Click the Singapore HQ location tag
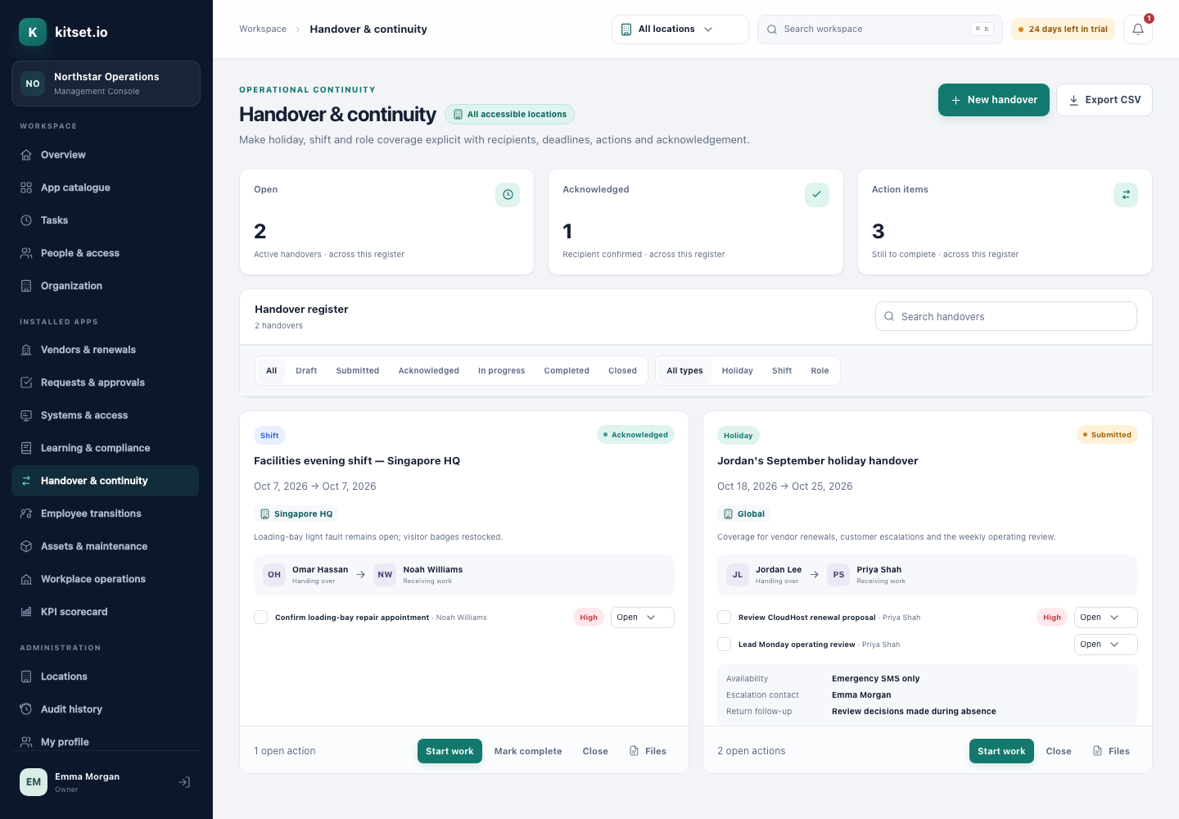 coord(296,514)
